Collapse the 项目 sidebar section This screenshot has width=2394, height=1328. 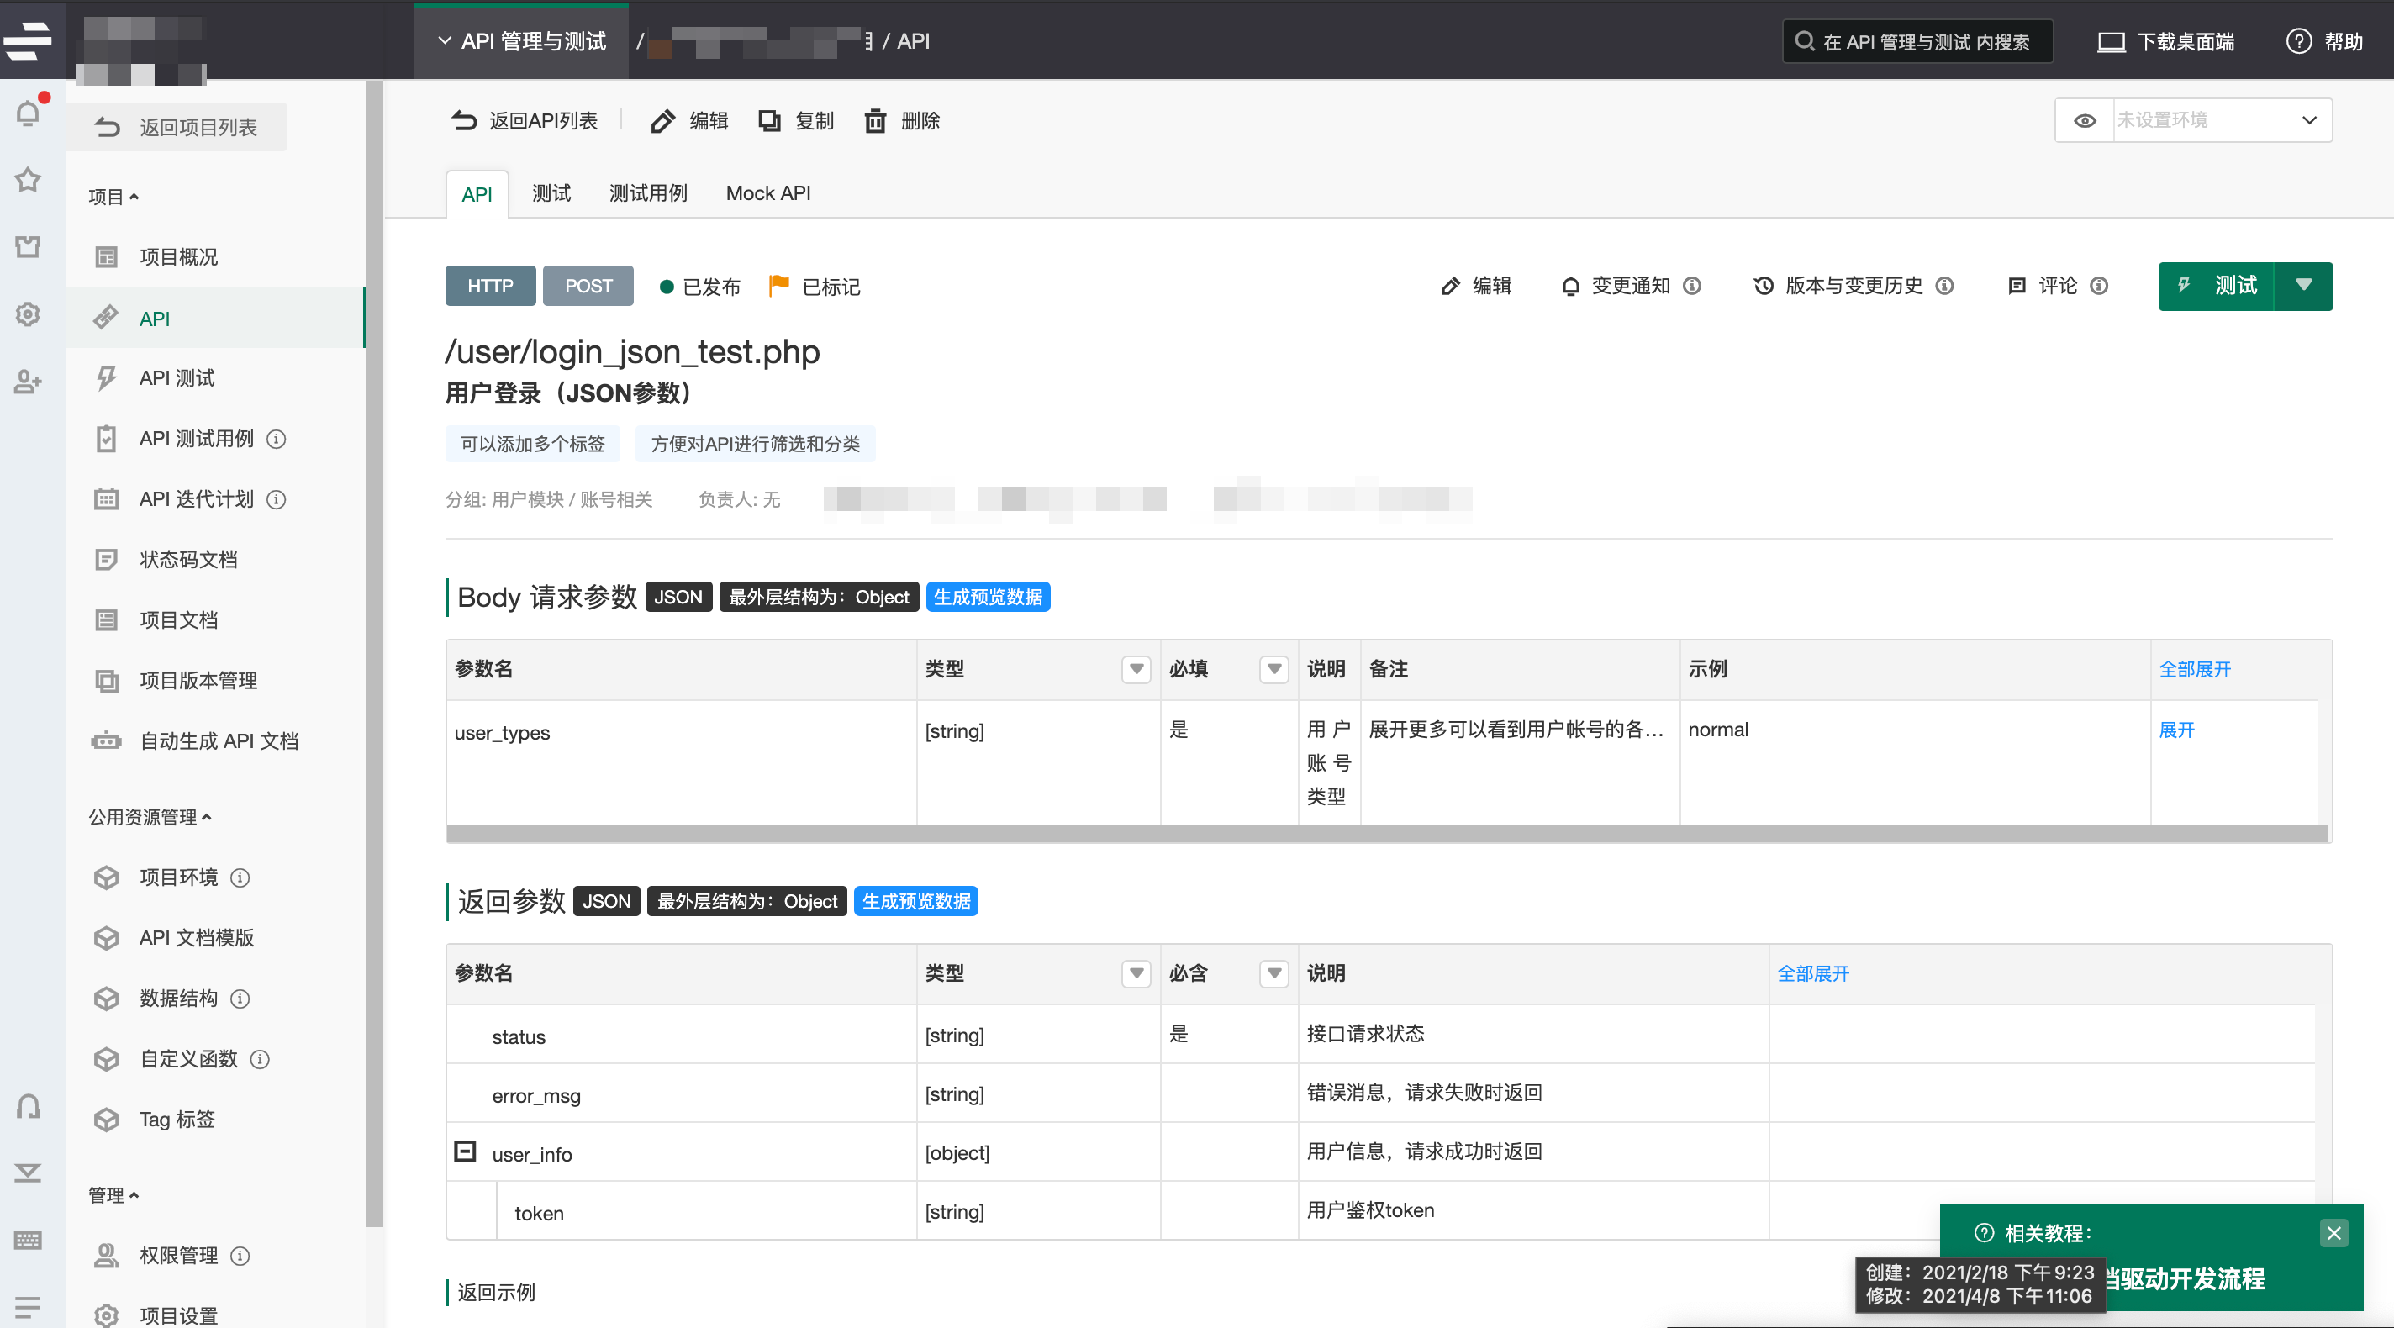113,196
